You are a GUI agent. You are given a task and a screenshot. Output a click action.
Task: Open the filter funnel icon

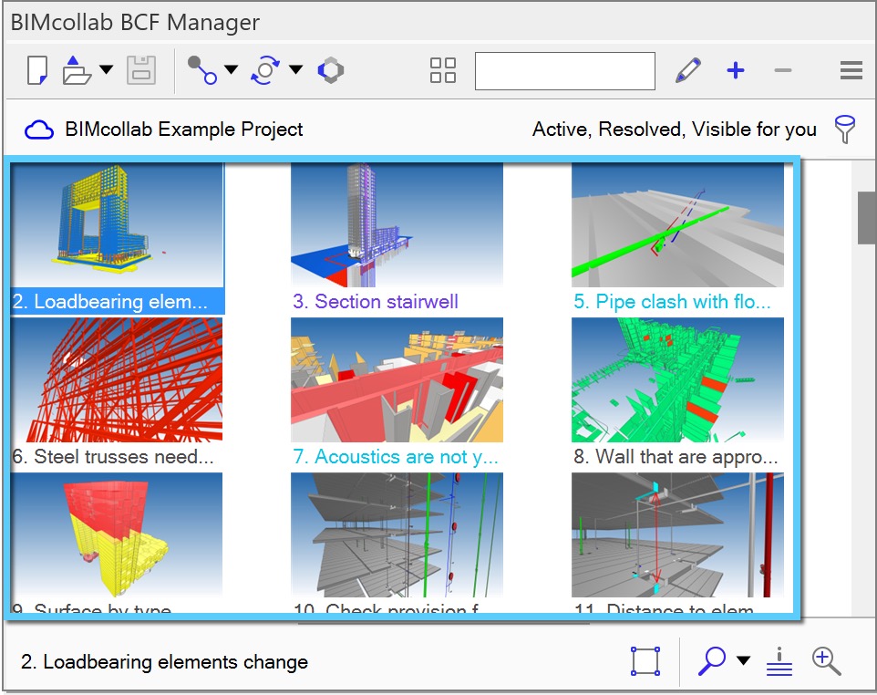844,130
